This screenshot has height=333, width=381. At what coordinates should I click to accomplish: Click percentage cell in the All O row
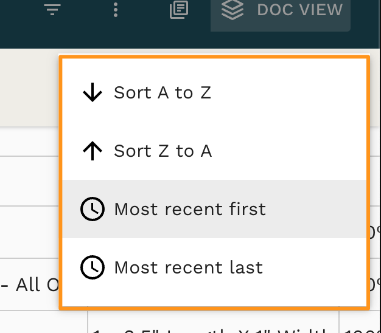coord(375,284)
